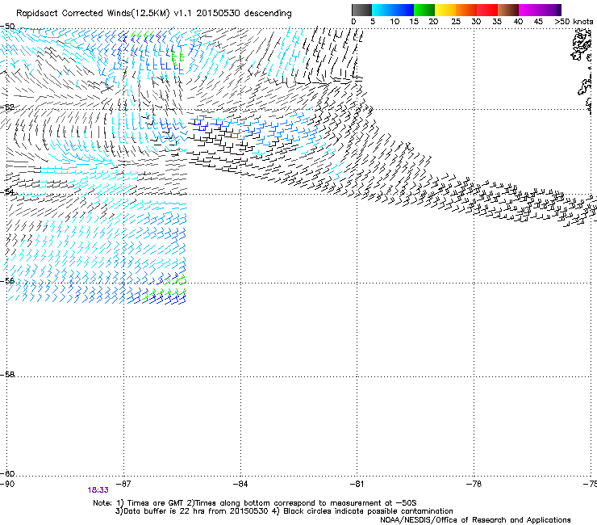Click the '>50 knots' legend label
This screenshot has width=597, height=525.
[574, 22]
